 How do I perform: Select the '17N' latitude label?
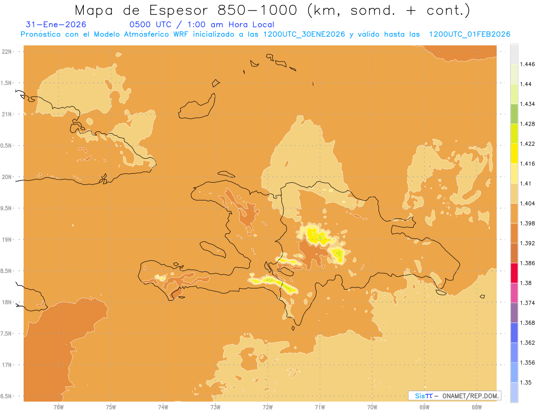(7, 365)
